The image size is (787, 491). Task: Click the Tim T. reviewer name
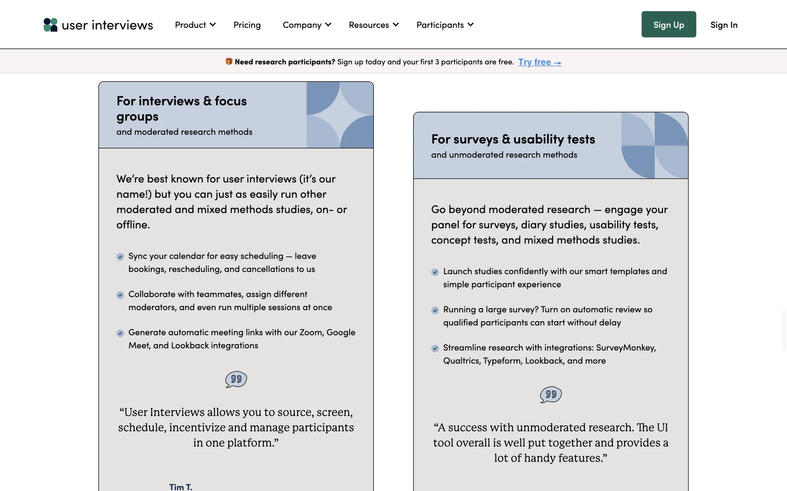point(180,486)
